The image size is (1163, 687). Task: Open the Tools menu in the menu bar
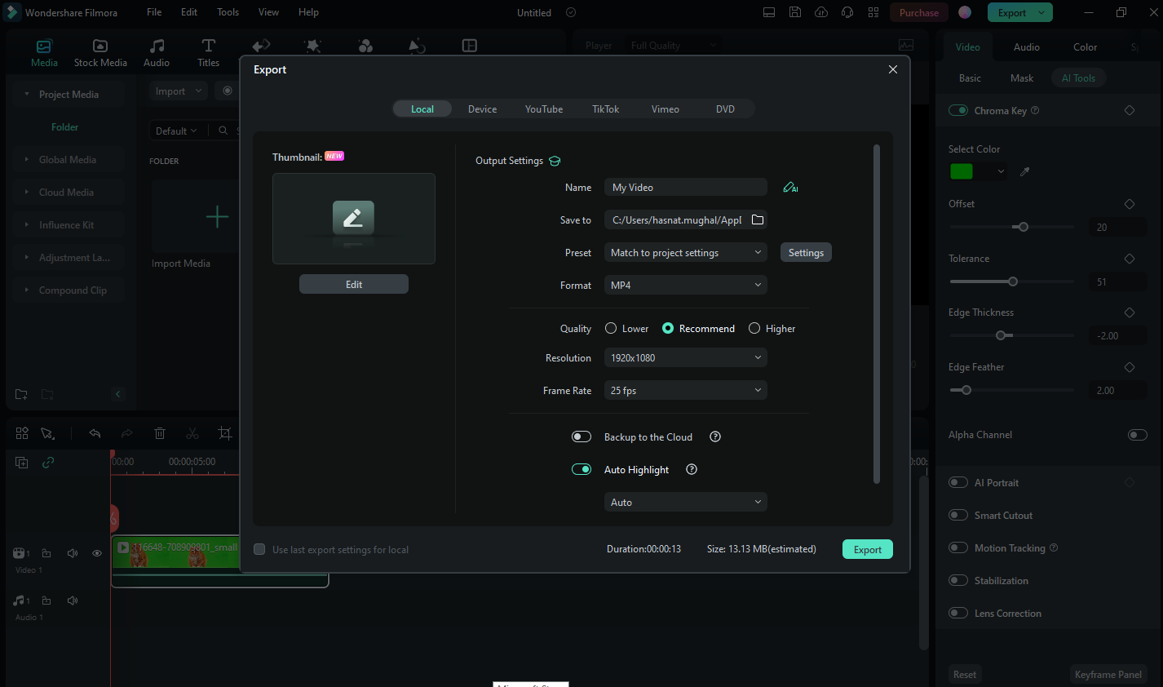[228, 11]
